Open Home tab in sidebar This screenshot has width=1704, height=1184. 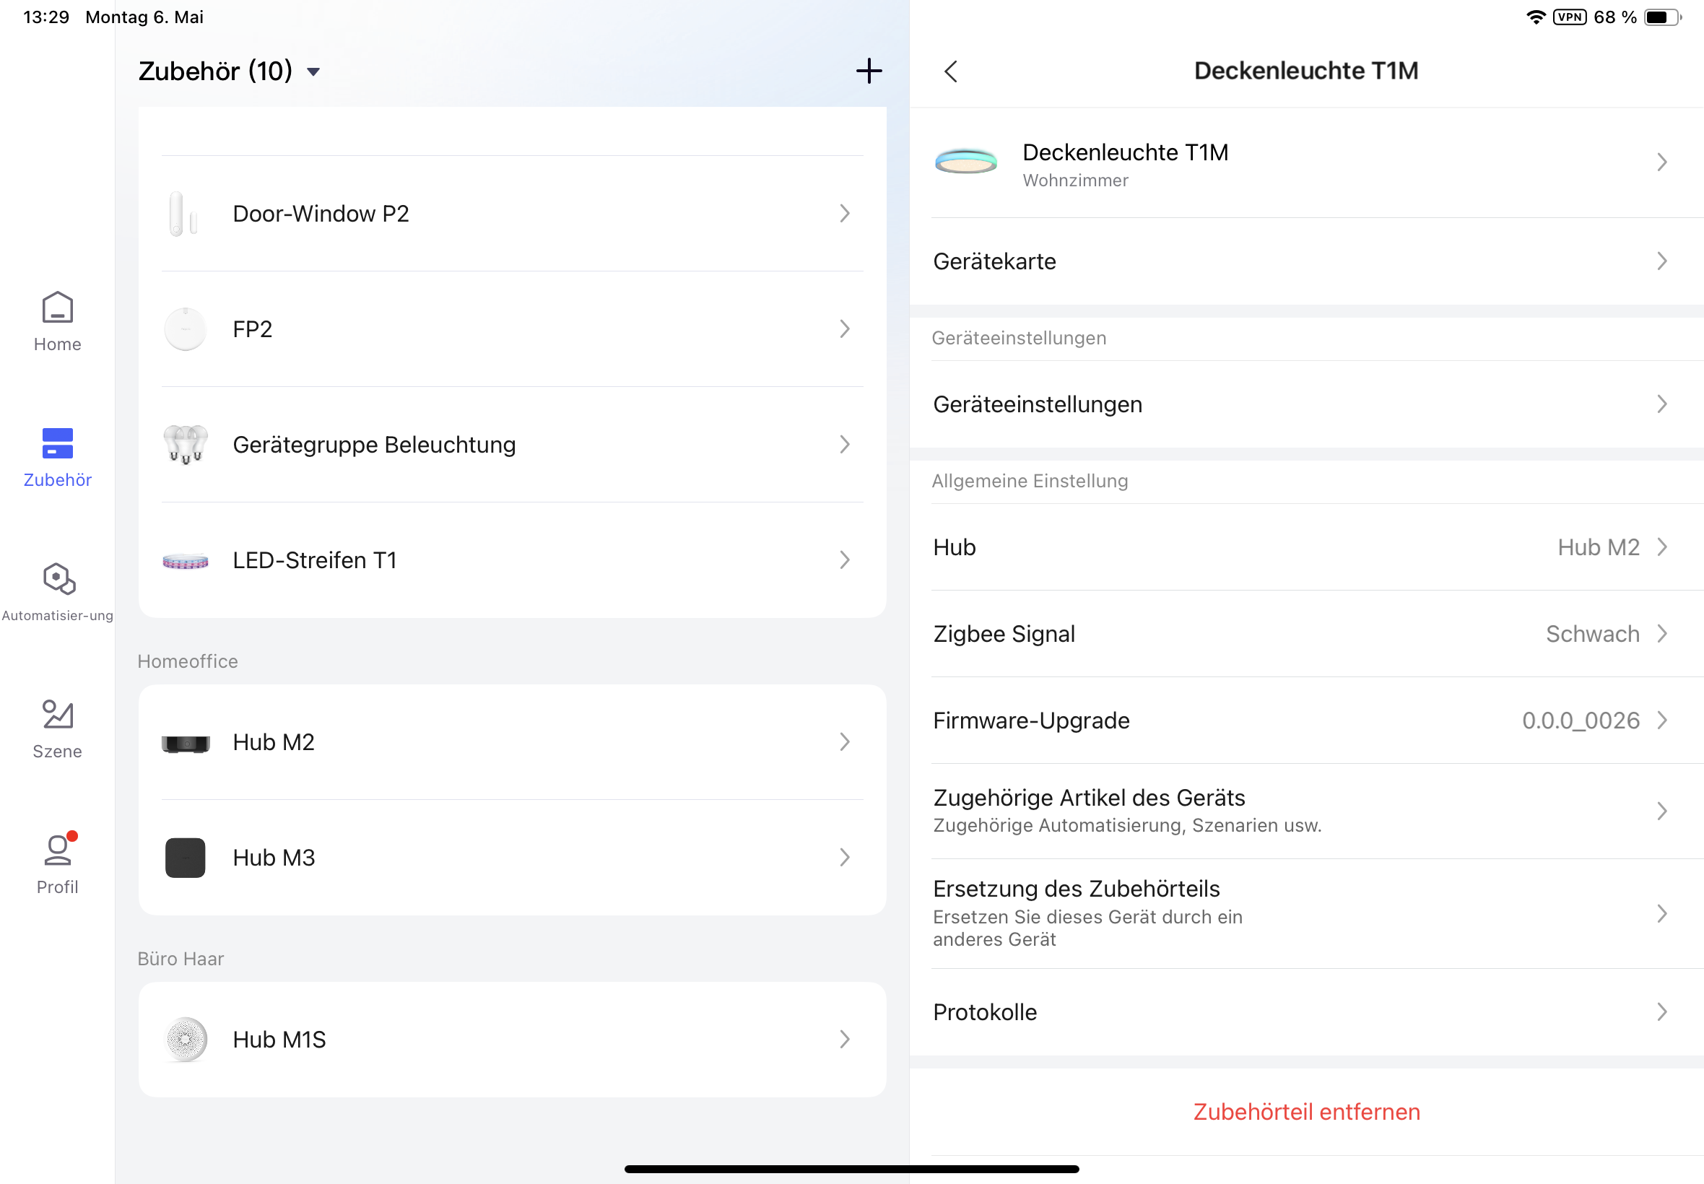pos(57,321)
